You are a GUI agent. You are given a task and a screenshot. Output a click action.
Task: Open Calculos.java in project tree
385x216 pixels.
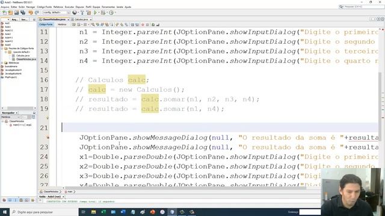tap(23, 56)
